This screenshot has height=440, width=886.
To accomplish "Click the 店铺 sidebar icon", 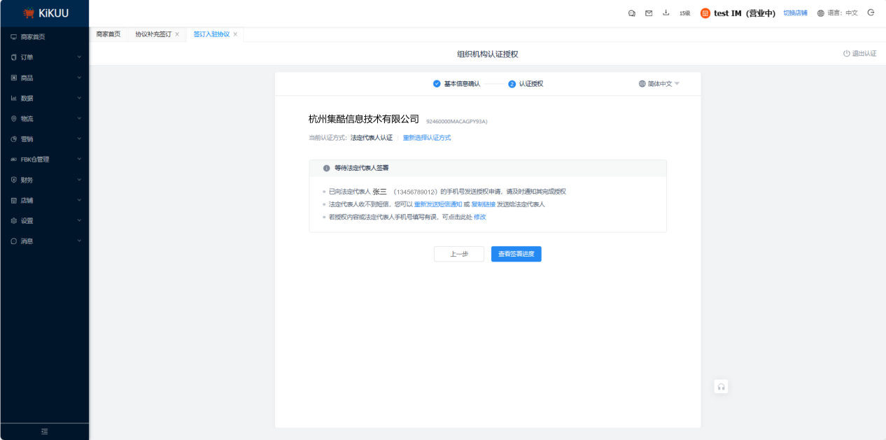I will click(x=13, y=200).
